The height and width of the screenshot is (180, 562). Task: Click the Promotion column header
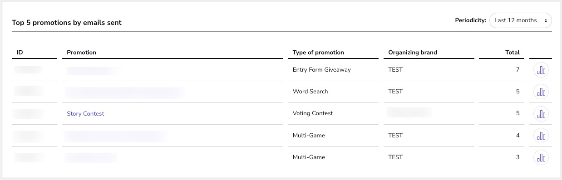(81, 53)
